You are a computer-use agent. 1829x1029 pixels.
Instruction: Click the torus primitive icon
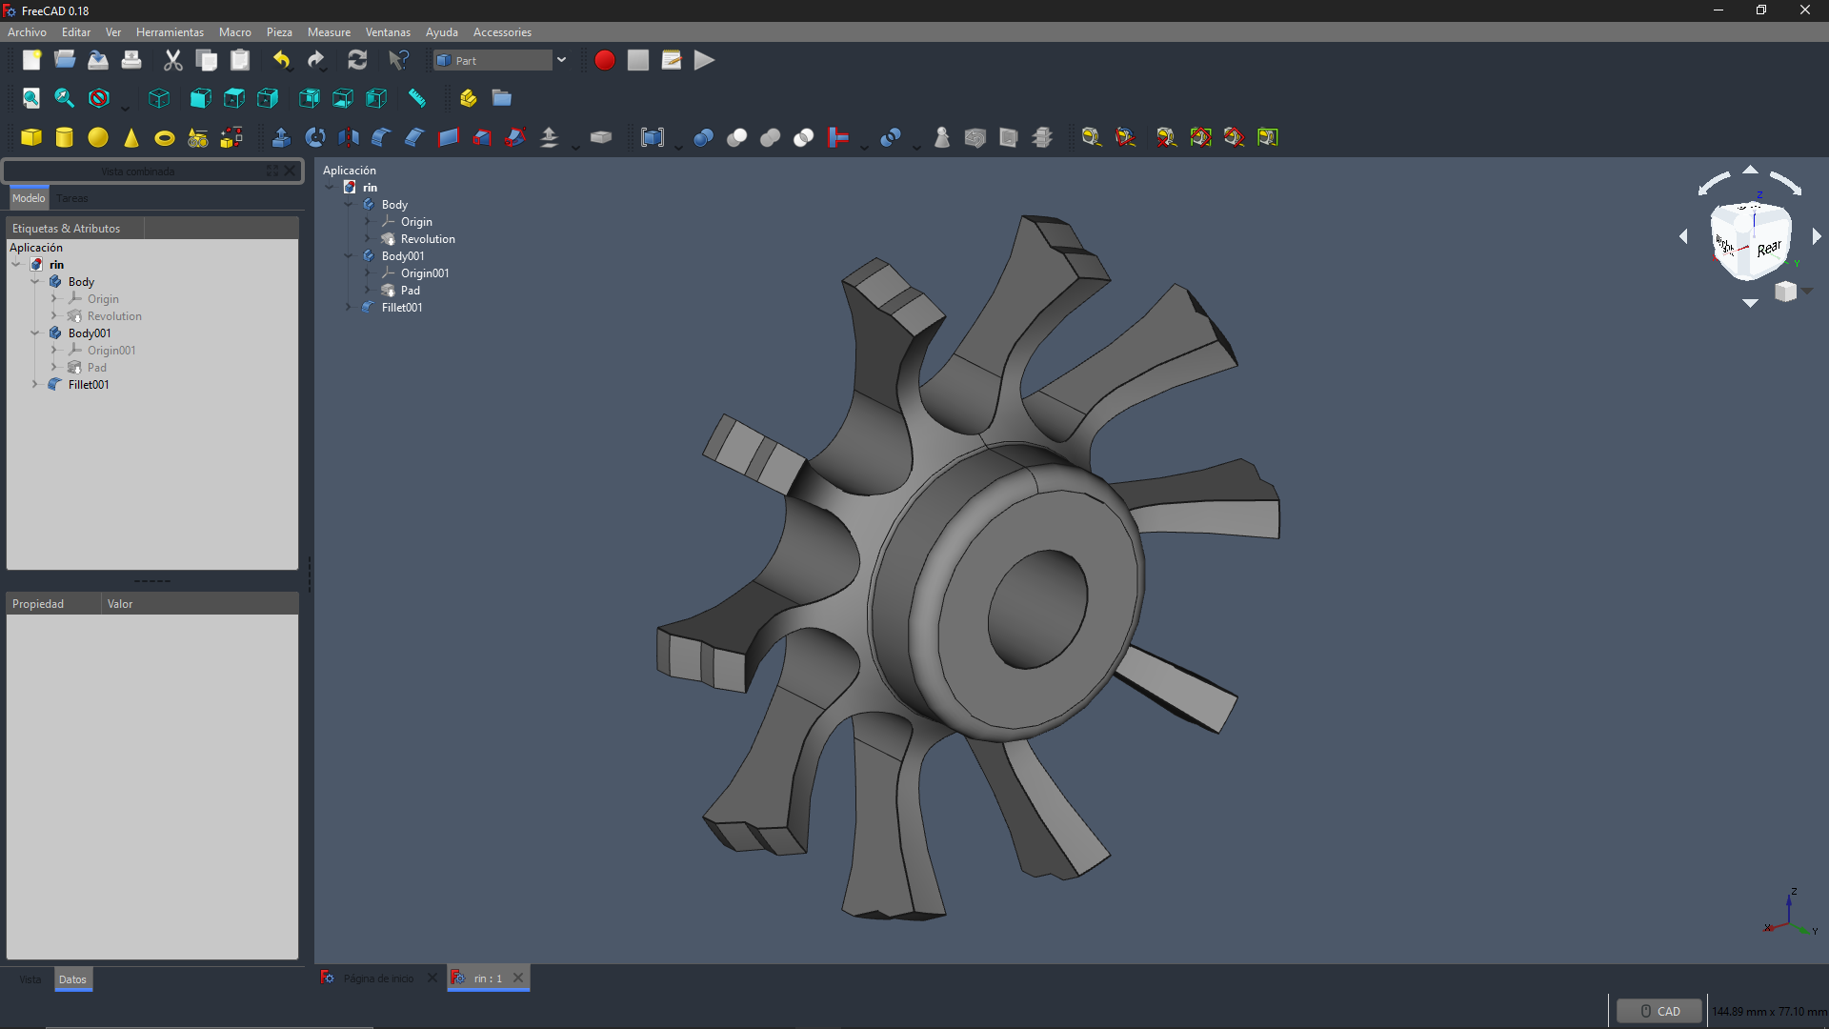165,137
